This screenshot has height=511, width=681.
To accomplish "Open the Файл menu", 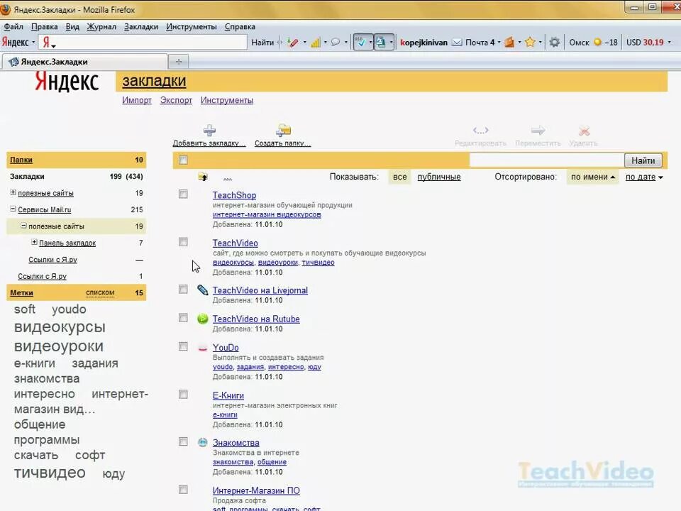I will (13, 26).
